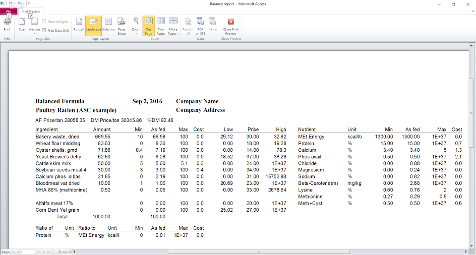This screenshot has width=476, height=255.
Task: Click the Close Print Preview button
Action: click(x=230, y=26)
